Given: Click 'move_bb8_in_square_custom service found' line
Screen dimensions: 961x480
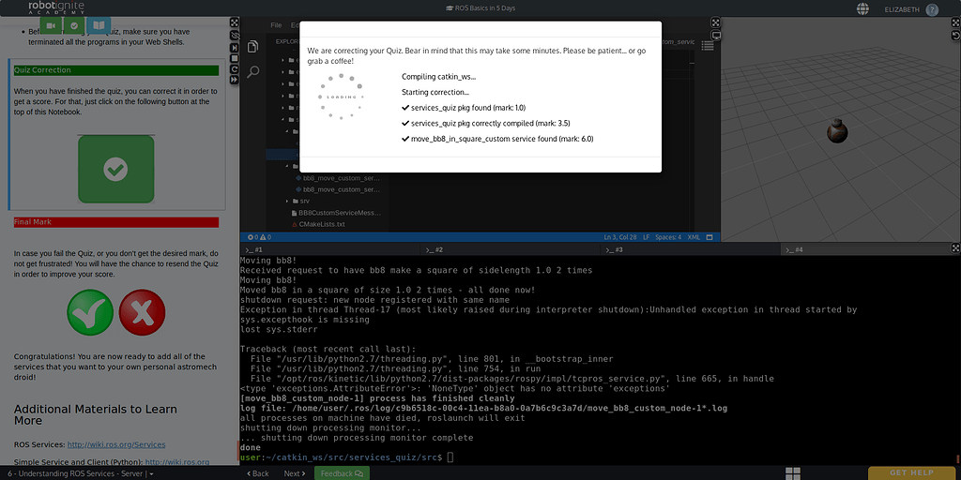Looking at the screenshot, I should [497, 139].
